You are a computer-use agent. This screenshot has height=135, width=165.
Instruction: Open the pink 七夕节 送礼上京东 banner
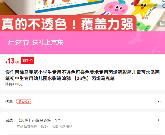tap(82, 43)
